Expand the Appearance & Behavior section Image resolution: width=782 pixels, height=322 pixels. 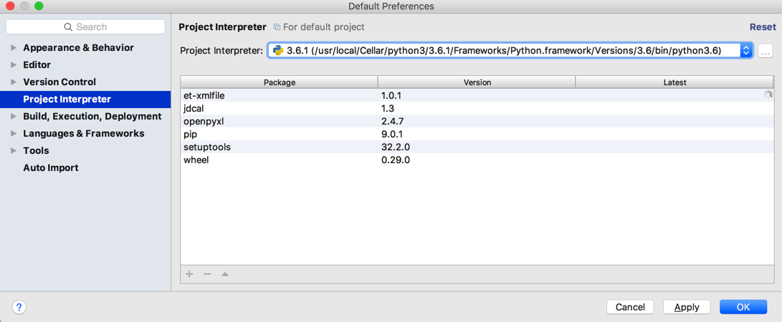(x=14, y=48)
